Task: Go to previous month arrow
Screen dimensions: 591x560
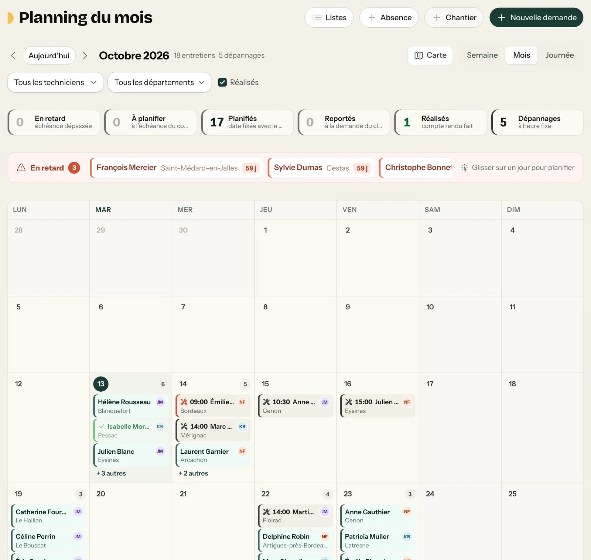Action: pyautogui.click(x=13, y=56)
